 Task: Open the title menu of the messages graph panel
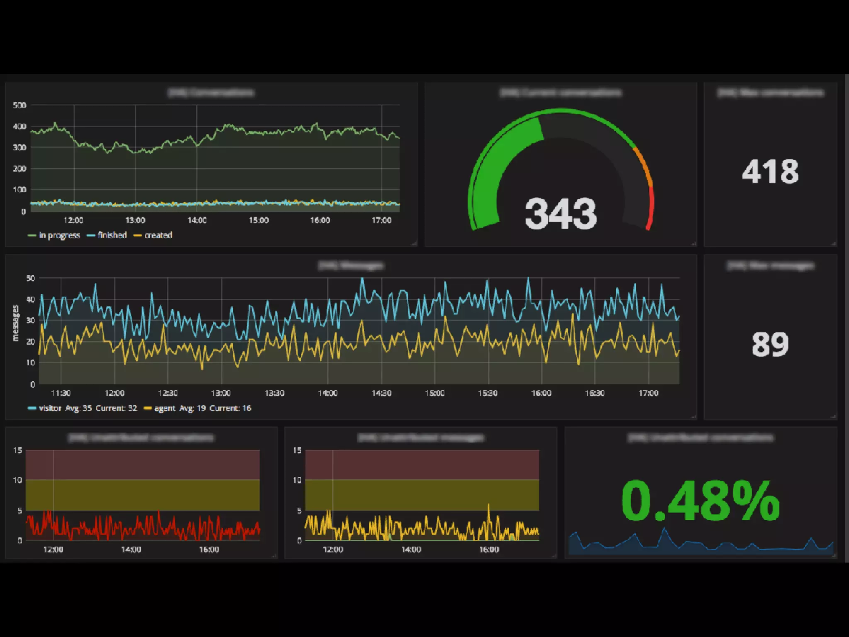click(351, 265)
